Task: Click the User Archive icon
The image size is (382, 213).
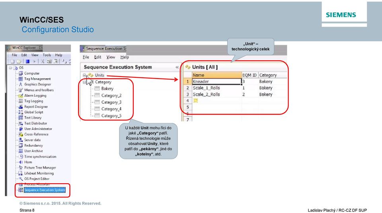Action: click(x=21, y=151)
